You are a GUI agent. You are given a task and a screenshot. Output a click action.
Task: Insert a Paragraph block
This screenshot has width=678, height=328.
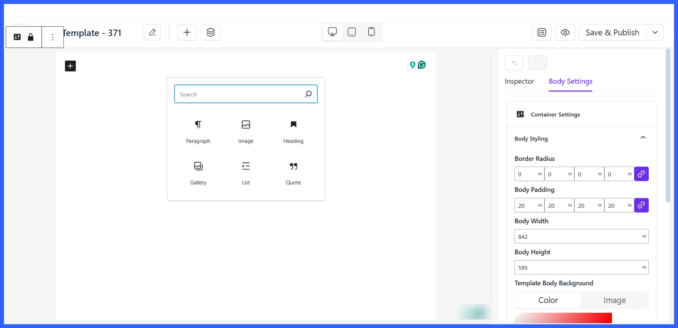(198, 132)
